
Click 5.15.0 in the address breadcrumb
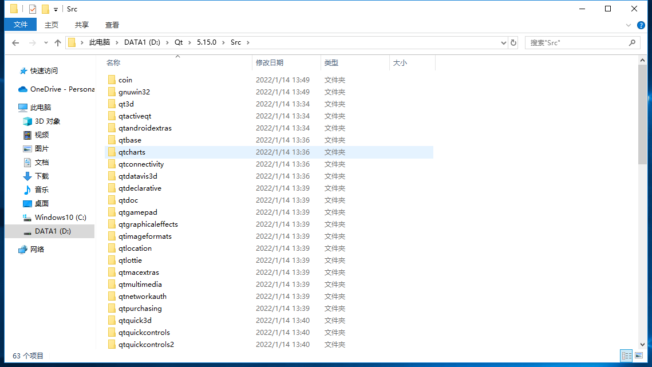point(207,42)
